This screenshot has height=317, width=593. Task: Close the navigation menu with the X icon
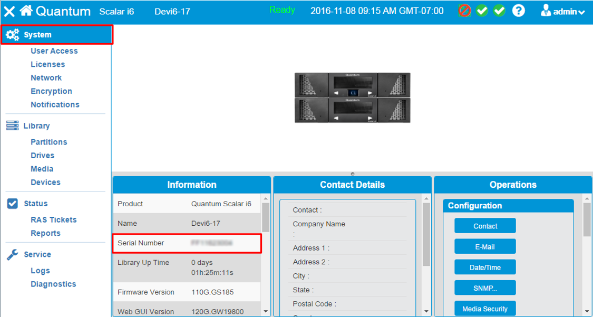pyautogui.click(x=9, y=12)
